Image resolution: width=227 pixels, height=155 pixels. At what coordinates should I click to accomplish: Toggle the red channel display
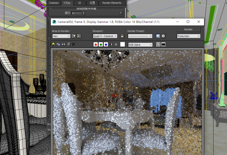pyautogui.click(x=95, y=45)
